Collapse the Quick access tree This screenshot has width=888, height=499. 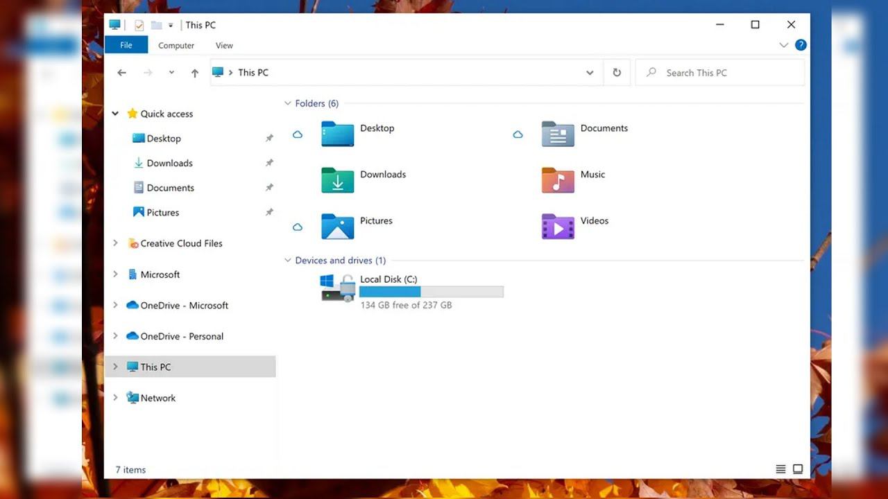tap(115, 114)
